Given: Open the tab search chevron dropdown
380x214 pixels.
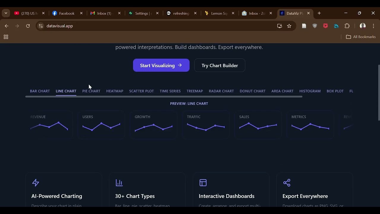Looking at the screenshot, I should [x=6, y=13].
